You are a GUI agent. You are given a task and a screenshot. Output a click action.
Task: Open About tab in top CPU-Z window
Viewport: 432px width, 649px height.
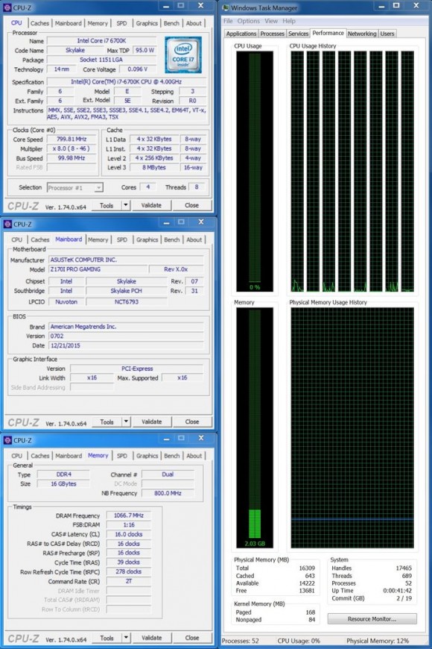tap(194, 23)
